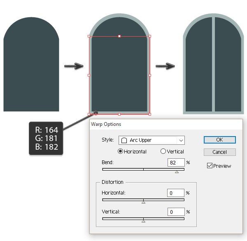Cancel the Warp Options dialog
The width and height of the screenshot is (247, 241).
(x=219, y=152)
